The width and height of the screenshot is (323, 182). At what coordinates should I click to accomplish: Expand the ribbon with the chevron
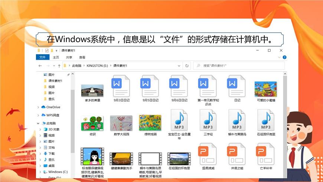[279, 57]
